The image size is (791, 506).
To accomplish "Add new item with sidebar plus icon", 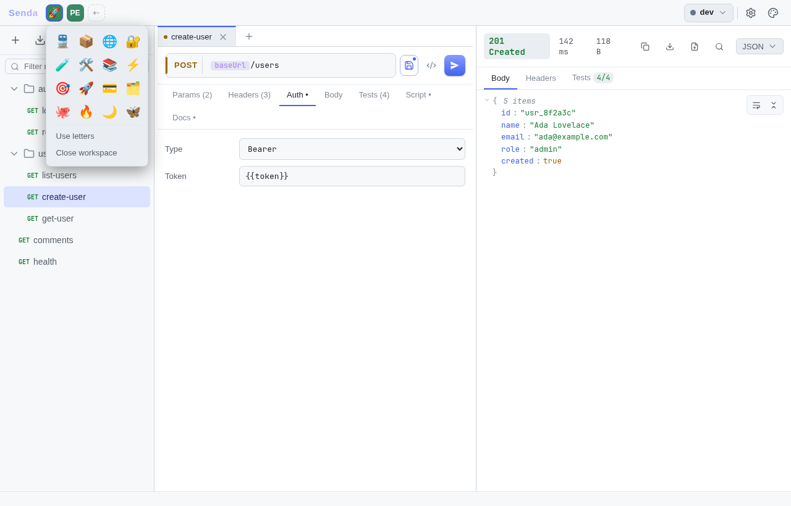I will 15,40.
